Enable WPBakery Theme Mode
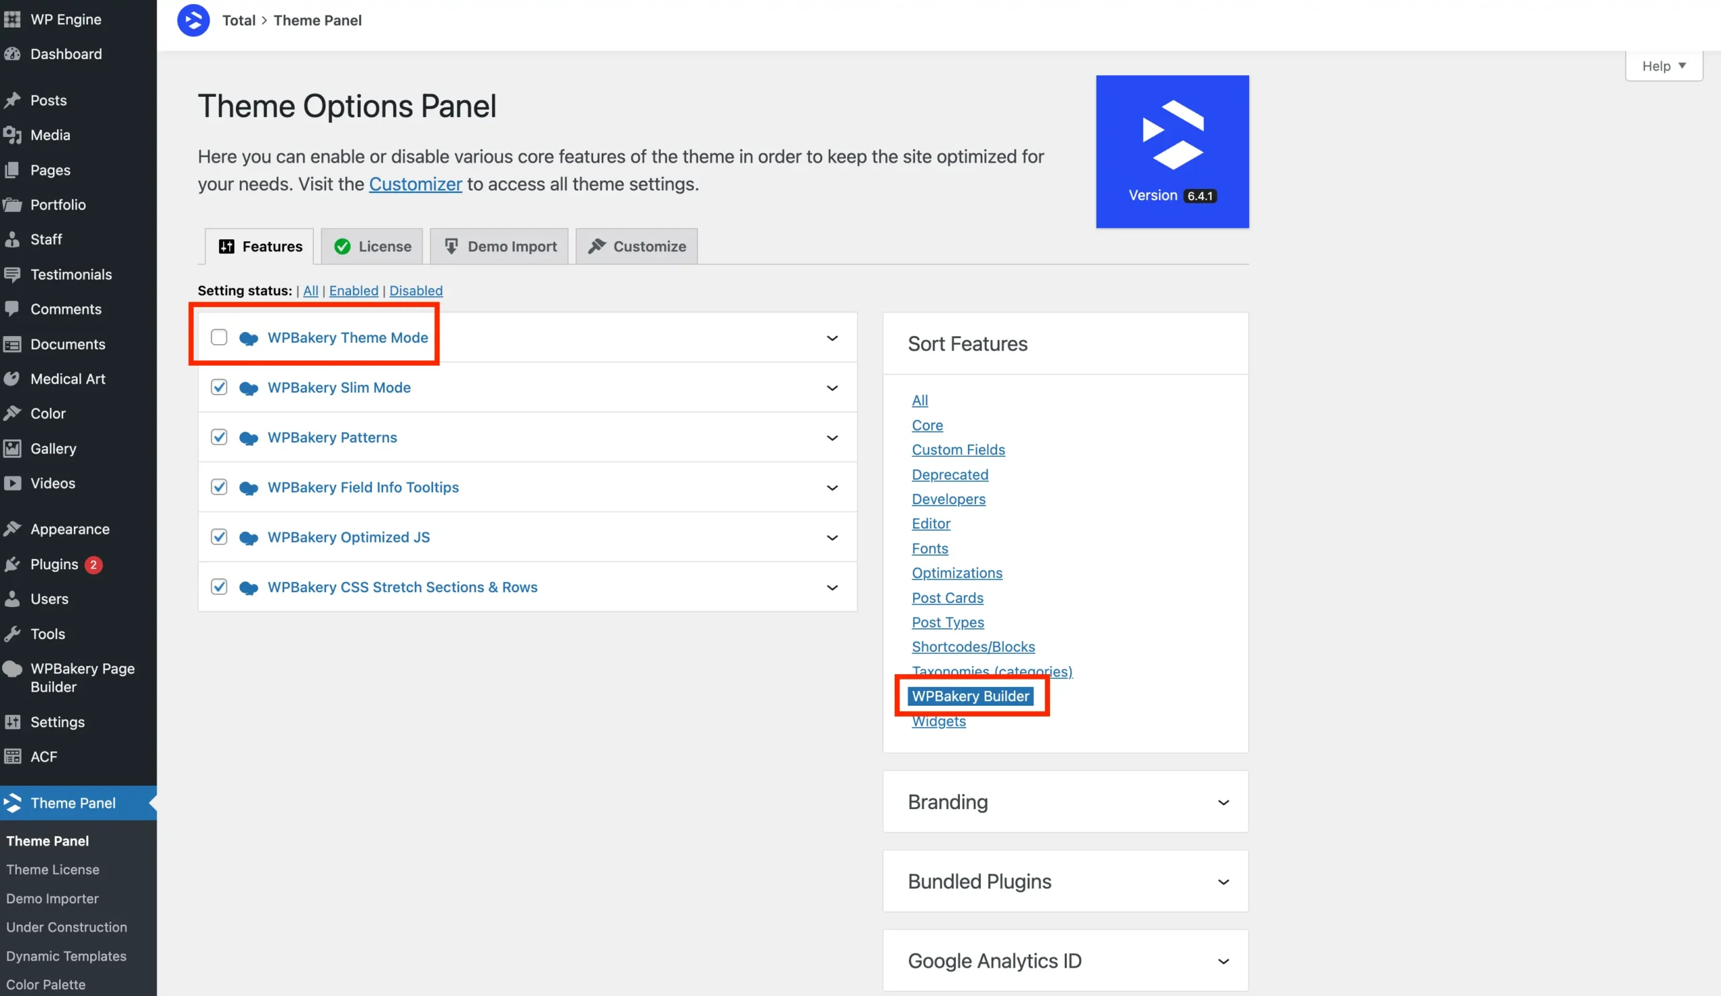The image size is (1721, 996). coord(218,337)
